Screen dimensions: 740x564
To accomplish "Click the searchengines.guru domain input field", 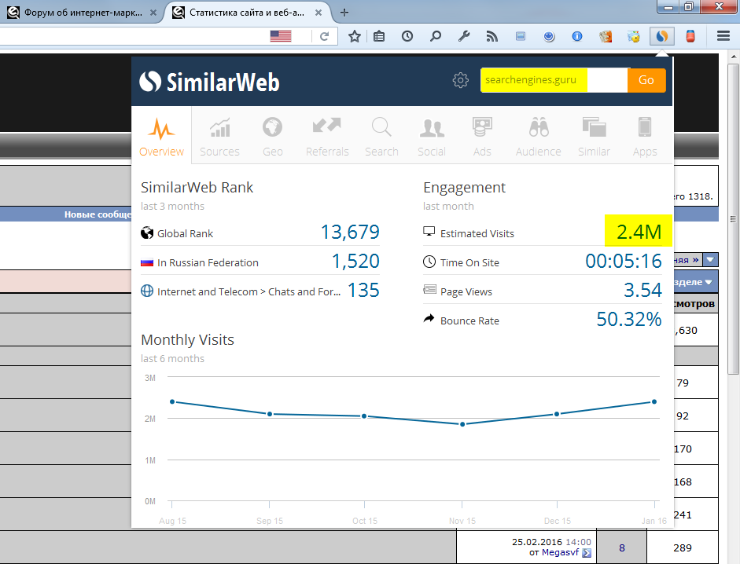I will pyautogui.click(x=553, y=80).
